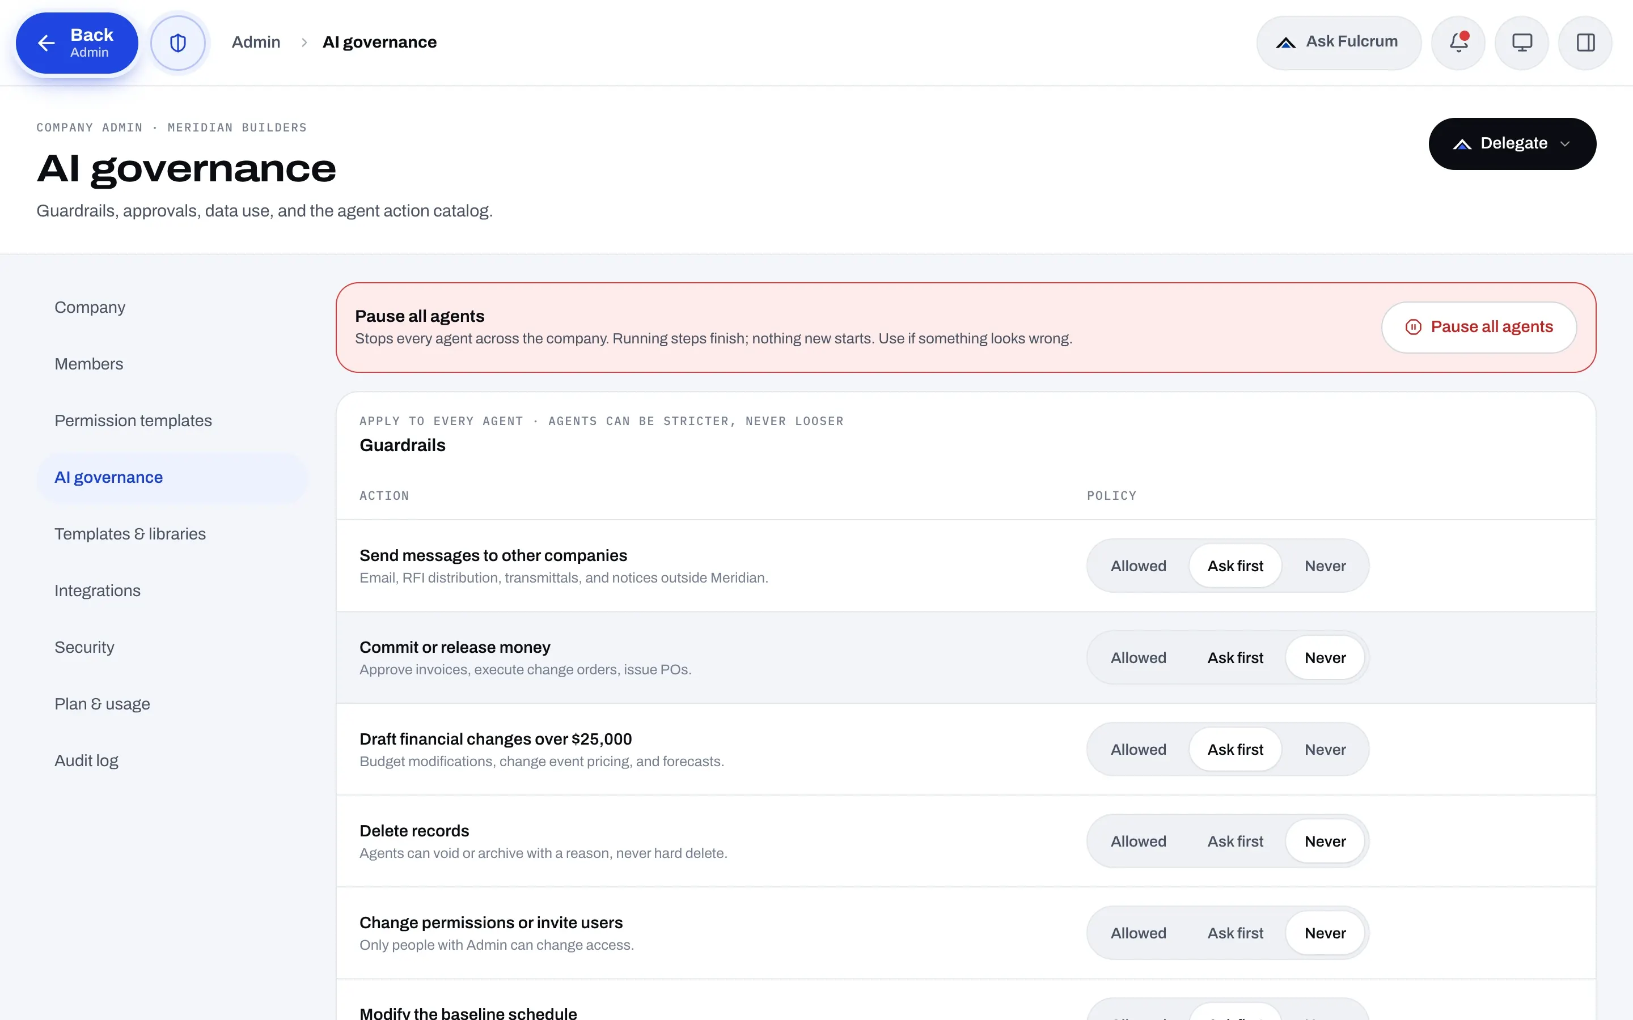Set Draft financial changes to Allowed
Viewport: 1633px width, 1020px height.
click(x=1137, y=750)
